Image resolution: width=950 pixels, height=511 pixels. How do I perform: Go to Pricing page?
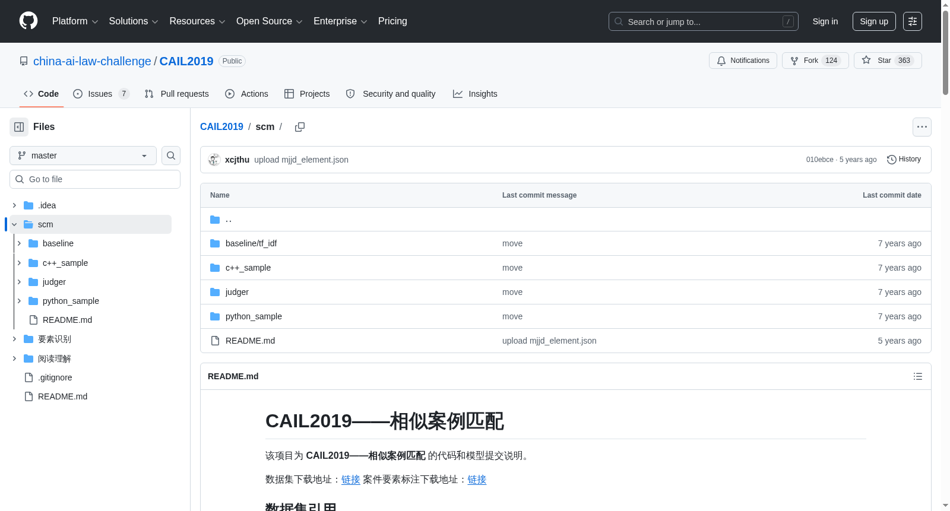(392, 21)
